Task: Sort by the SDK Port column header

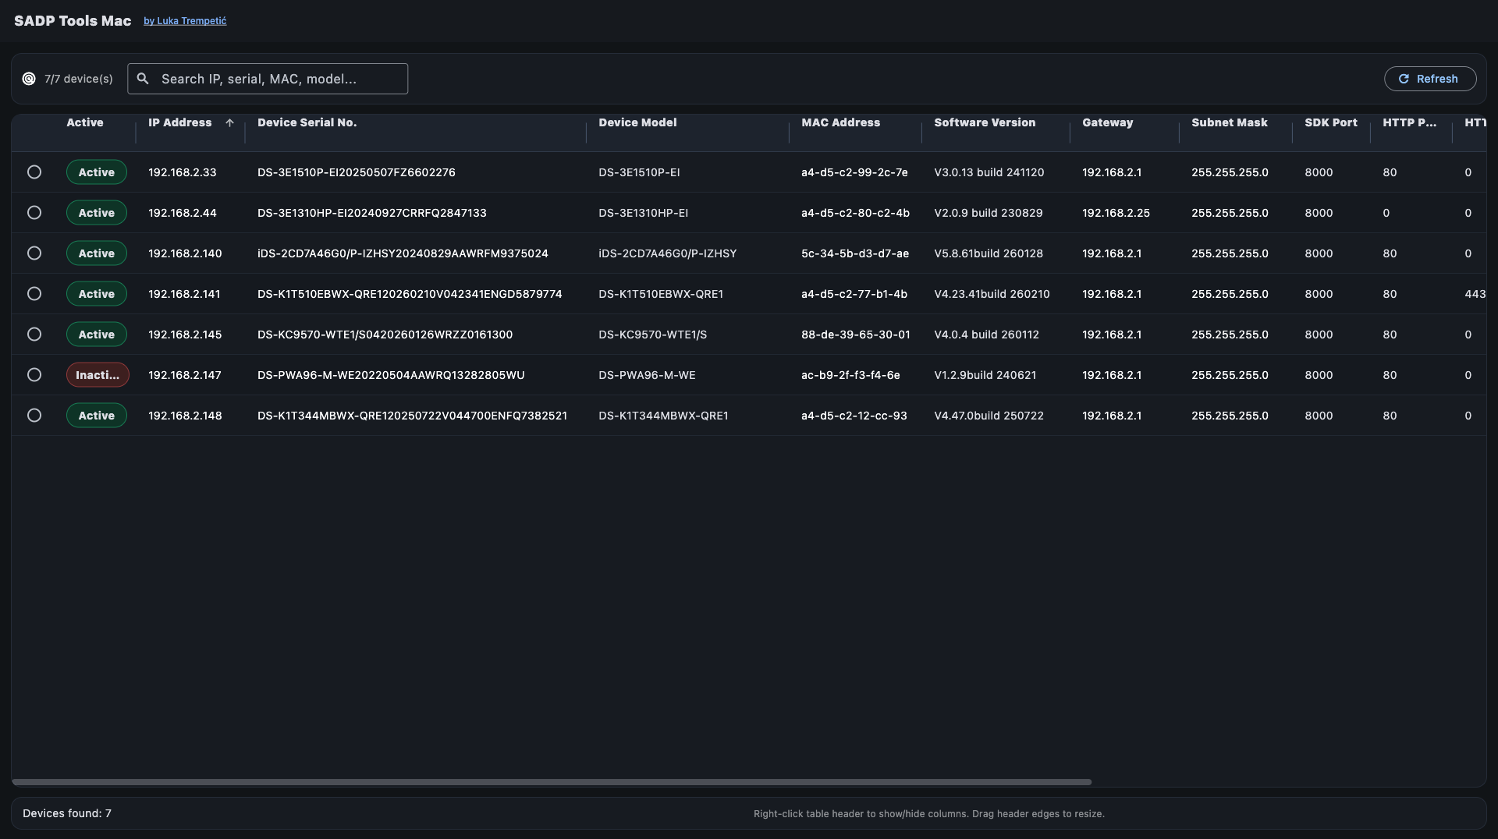Action: coord(1331,122)
